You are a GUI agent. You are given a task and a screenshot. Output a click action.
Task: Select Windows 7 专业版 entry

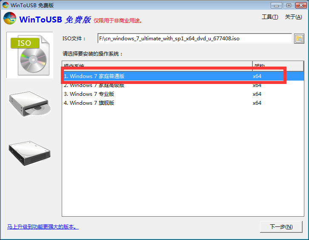pos(183,94)
